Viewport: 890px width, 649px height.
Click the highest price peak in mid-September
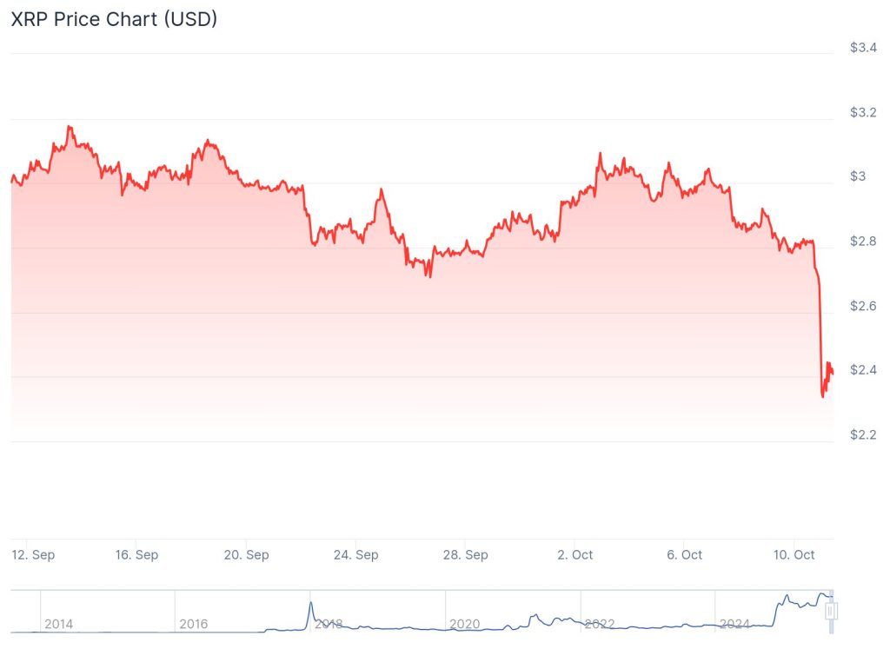click(x=69, y=127)
